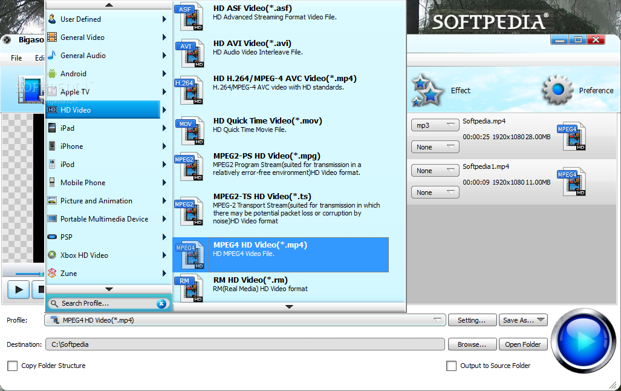This screenshot has width=621, height=391.
Task: Open the File menu
Action: [x=16, y=58]
